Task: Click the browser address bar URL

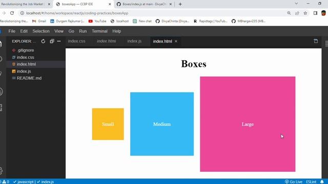Action: point(77,13)
